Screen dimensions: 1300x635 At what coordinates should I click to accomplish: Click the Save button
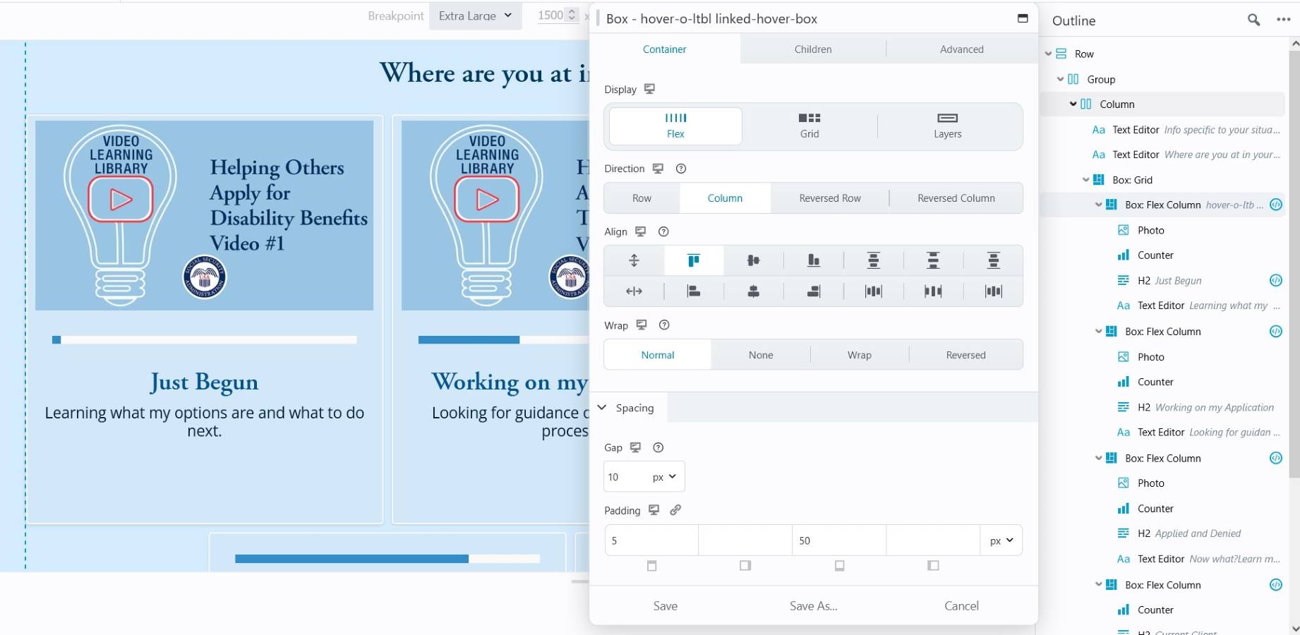665,606
